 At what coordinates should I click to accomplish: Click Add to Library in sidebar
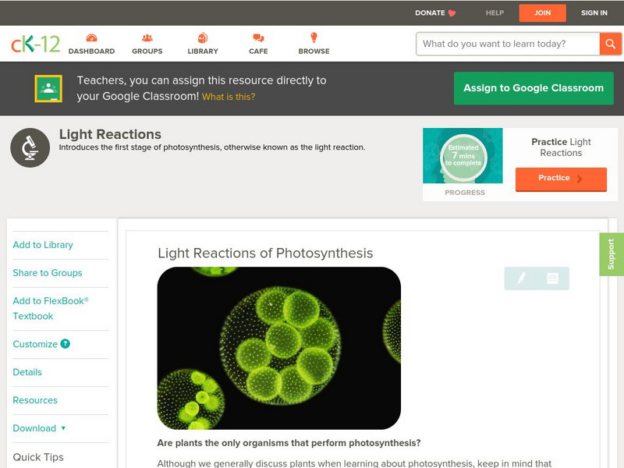pos(43,245)
